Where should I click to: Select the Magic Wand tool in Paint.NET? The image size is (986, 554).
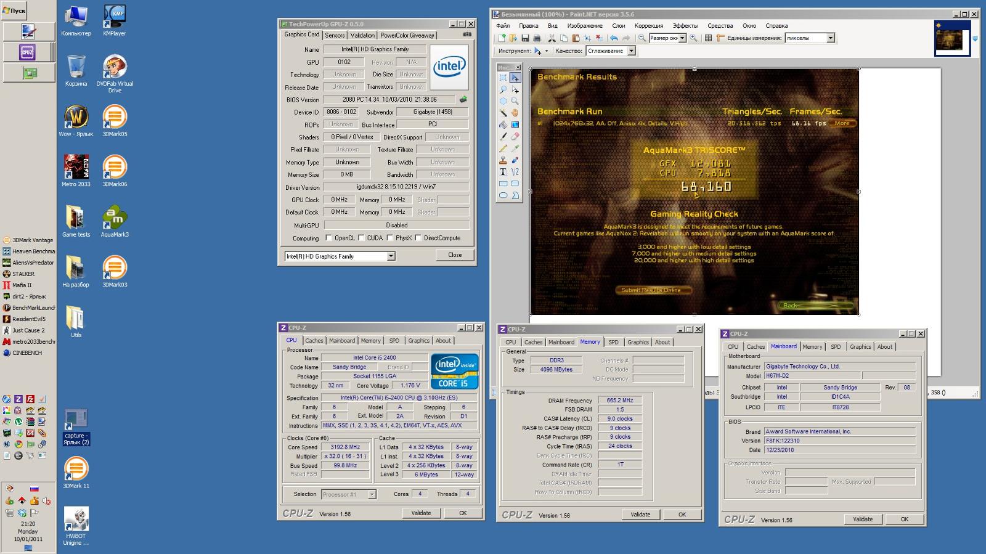tap(503, 113)
